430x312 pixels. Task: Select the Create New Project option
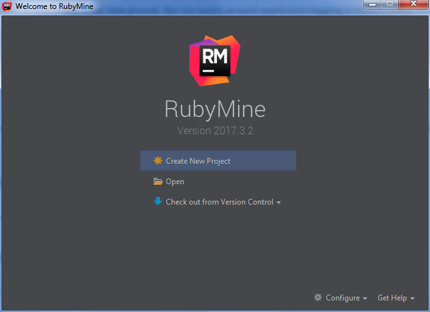pos(198,161)
